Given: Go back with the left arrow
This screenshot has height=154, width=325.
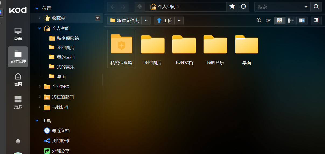Looking at the screenshot, I should [x=113, y=7].
